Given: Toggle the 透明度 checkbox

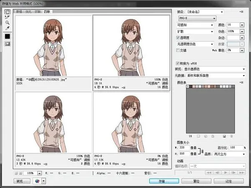Looking at the screenshot, I should (x=178, y=38).
